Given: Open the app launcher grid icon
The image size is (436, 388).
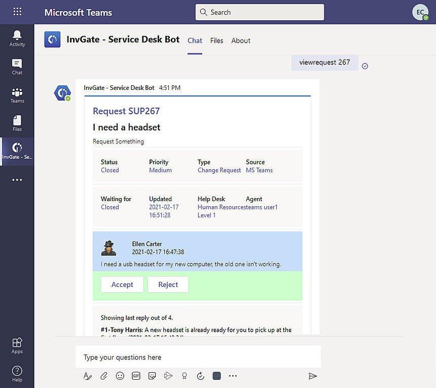Looking at the screenshot, I should (17, 11).
